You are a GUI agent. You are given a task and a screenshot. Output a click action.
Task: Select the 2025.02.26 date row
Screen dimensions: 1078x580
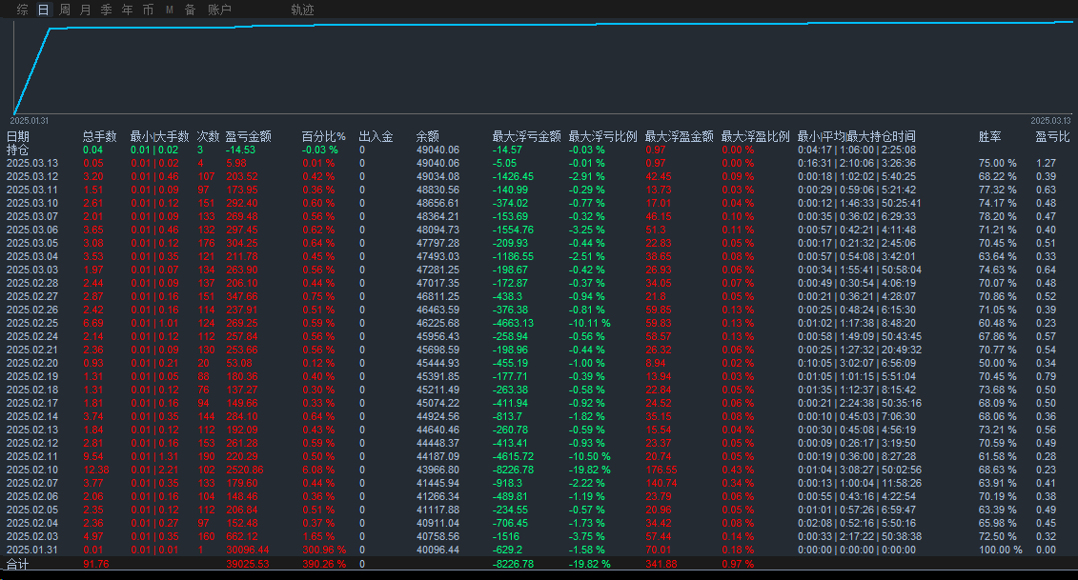[32, 310]
